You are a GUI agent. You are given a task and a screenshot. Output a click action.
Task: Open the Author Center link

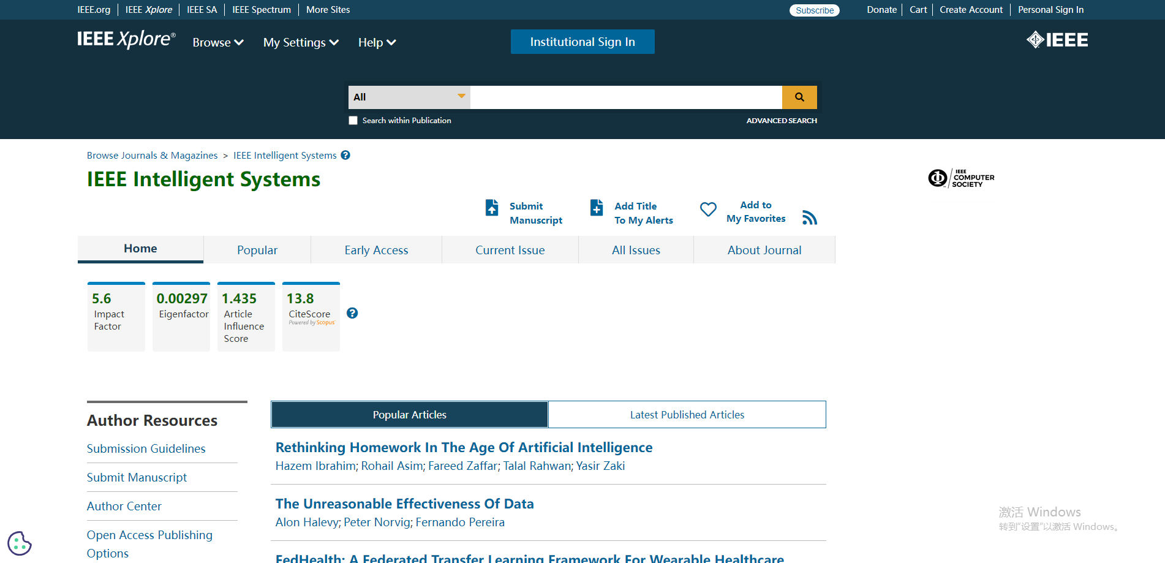pos(124,507)
